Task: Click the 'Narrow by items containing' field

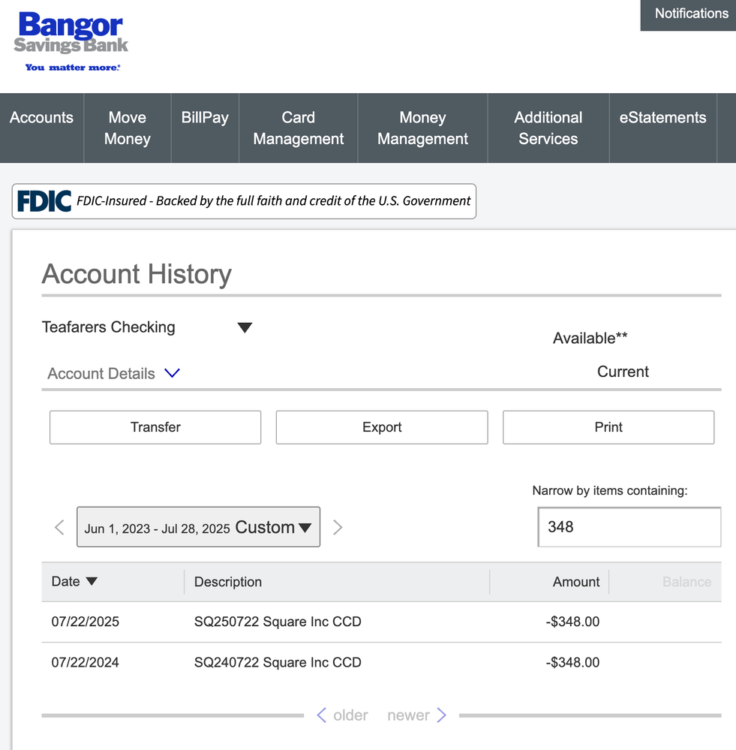Action: click(x=629, y=527)
